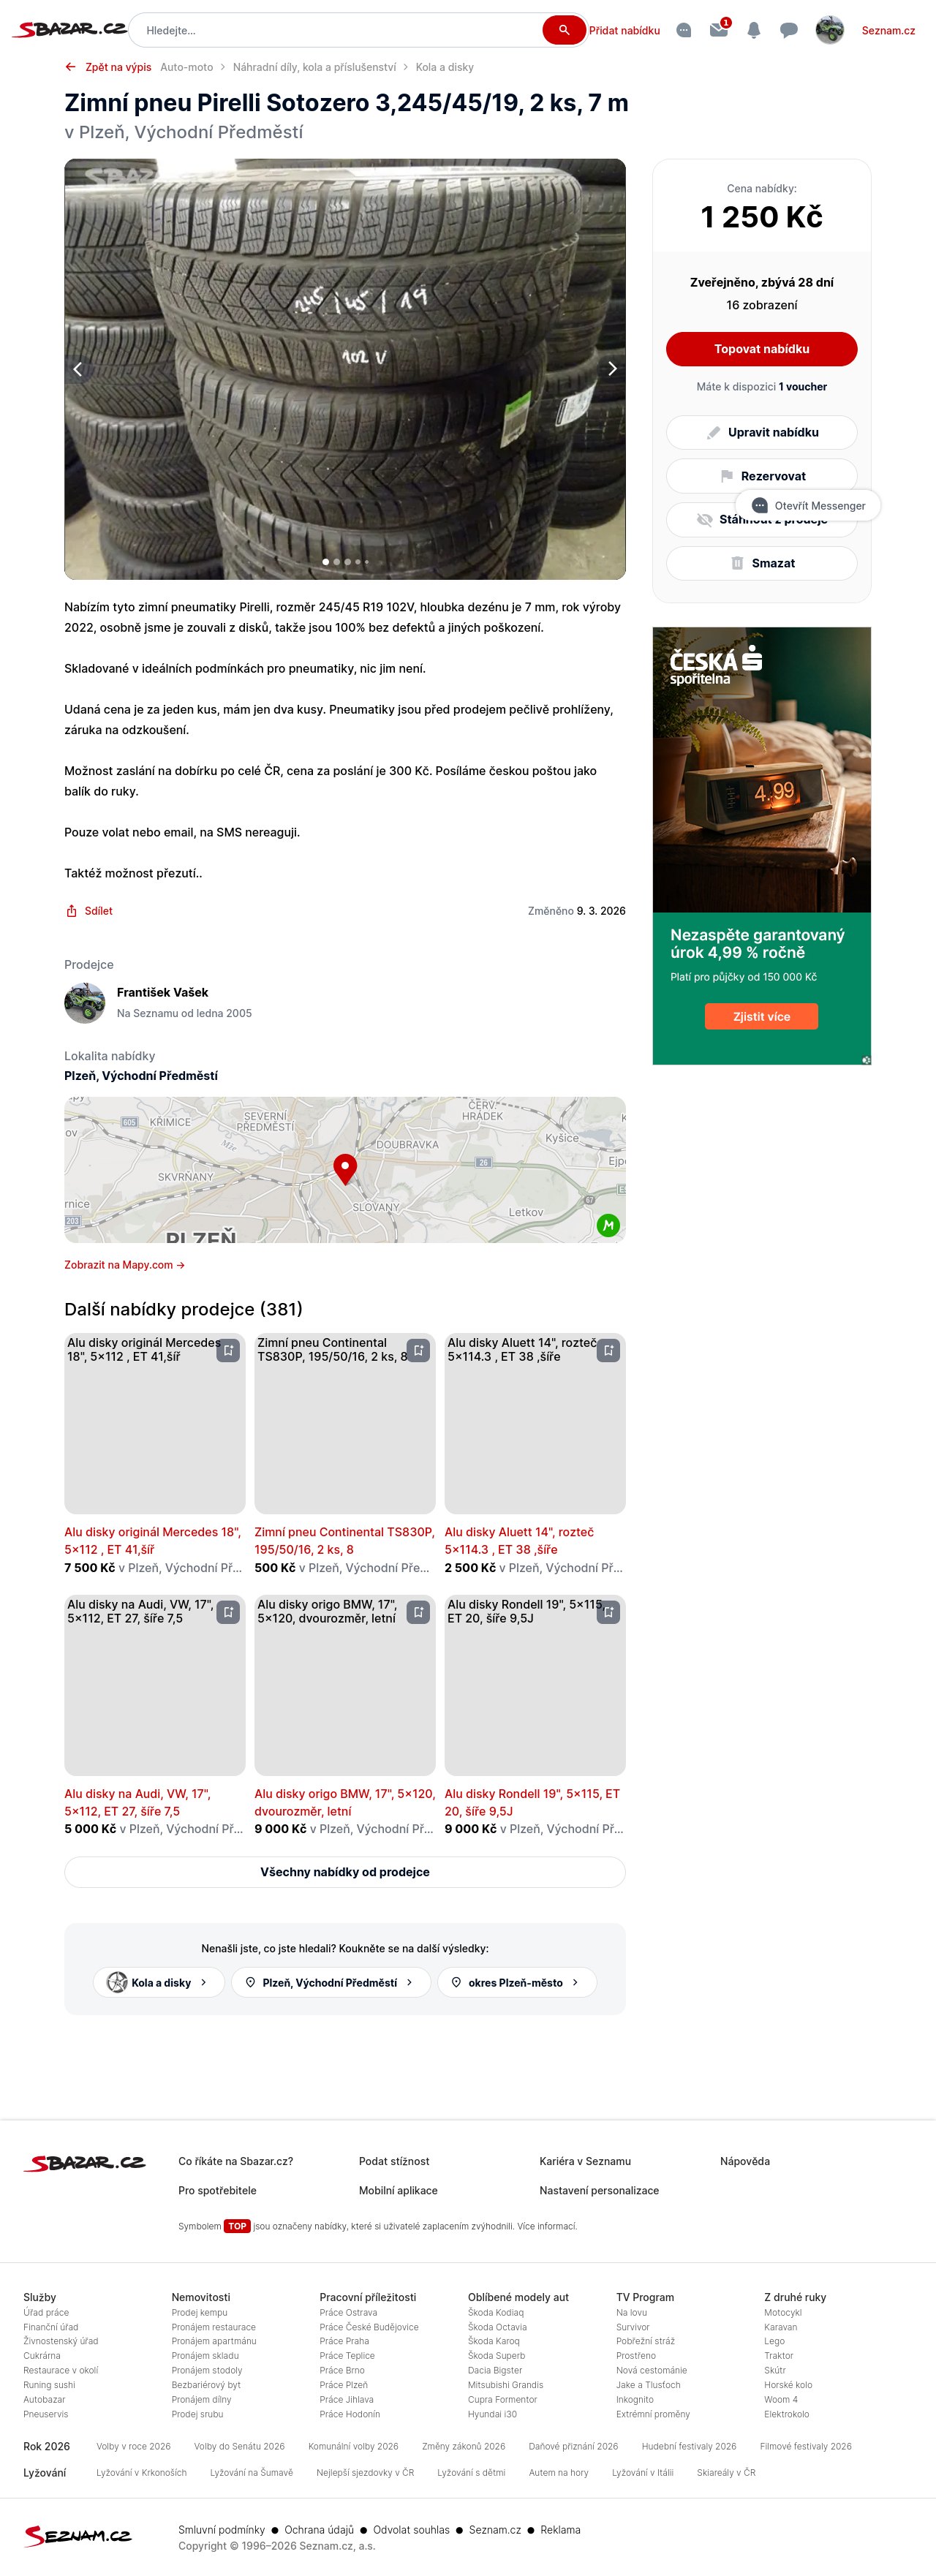Bookmark the Alu disky Rondell 19" listing
Viewport: 936px width, 2576px height.
[x=608, y=1611]
